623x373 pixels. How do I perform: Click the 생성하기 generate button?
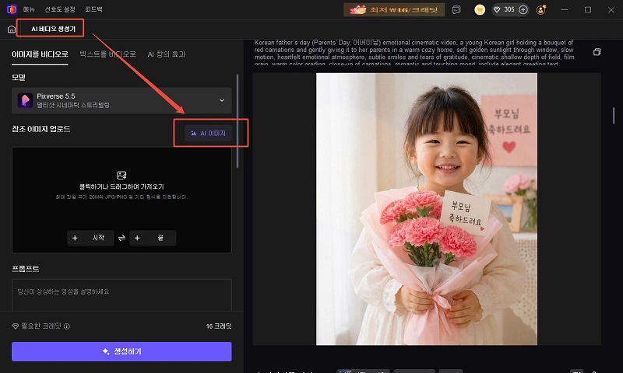click(x=121, y=351)
